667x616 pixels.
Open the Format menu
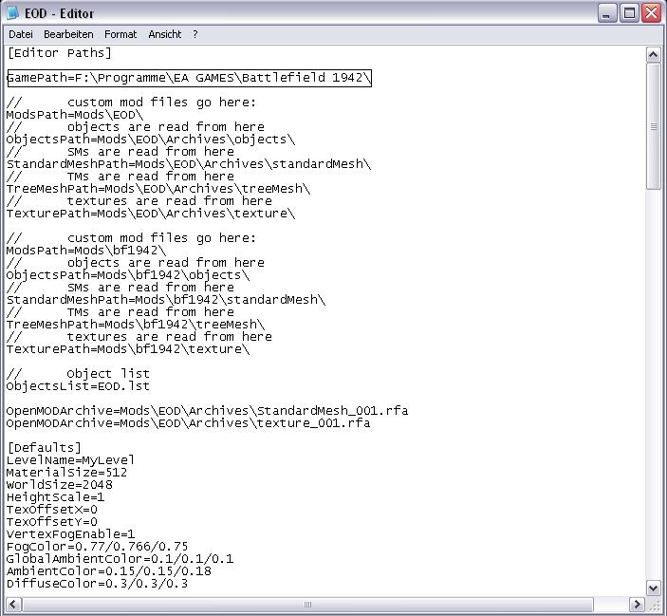[x=120, y=34]
